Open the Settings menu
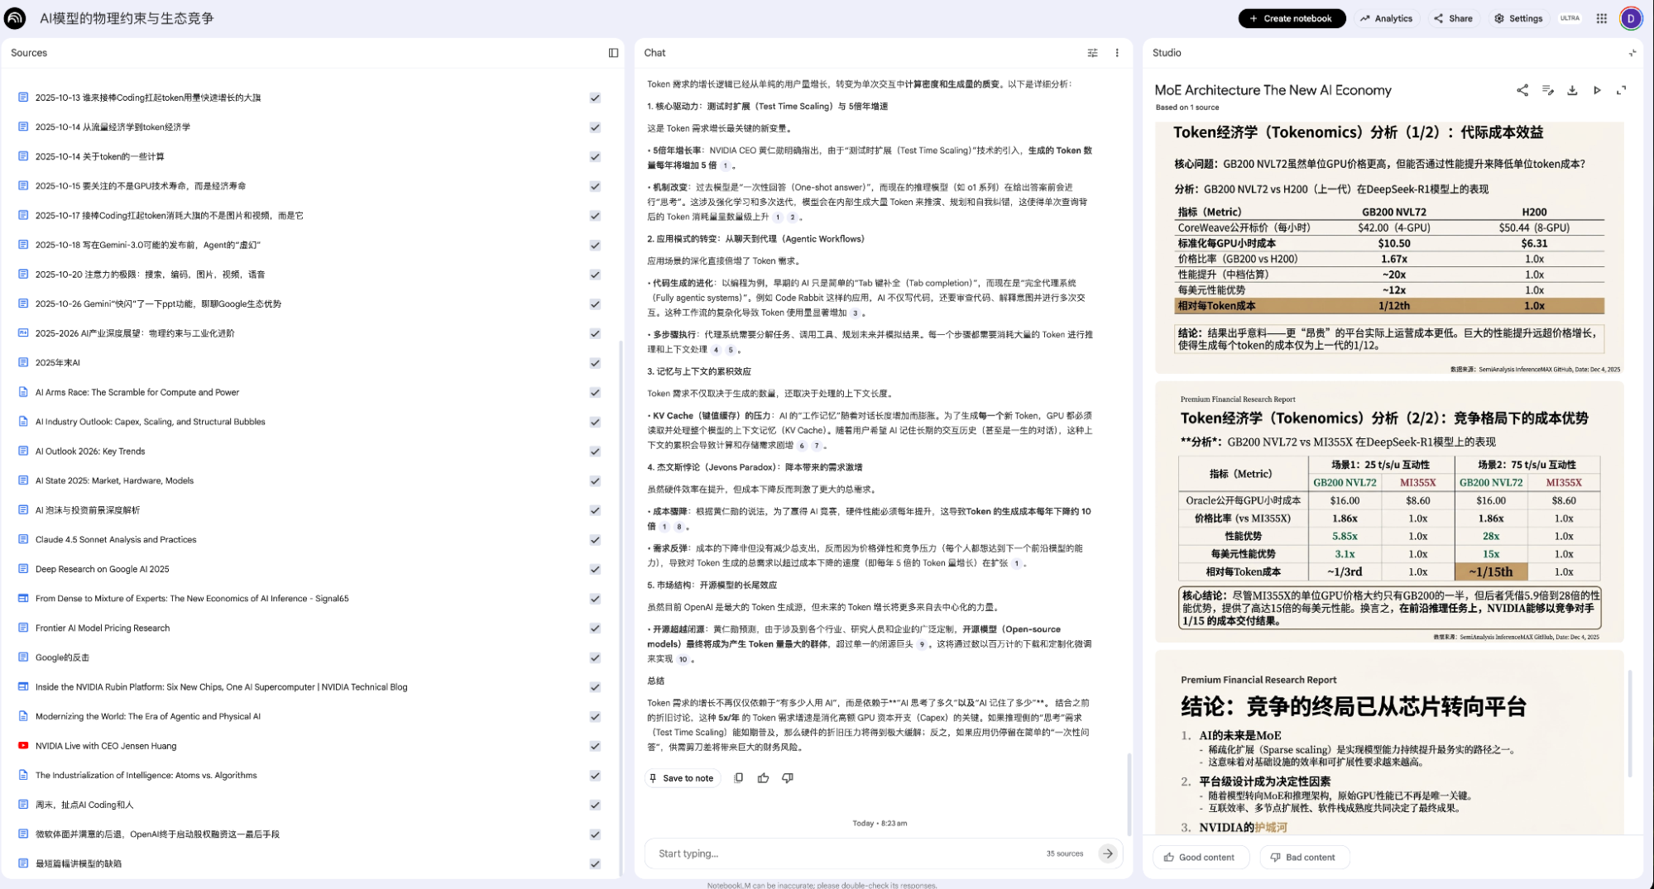The image size is (1654, 889). [1518, 18]
